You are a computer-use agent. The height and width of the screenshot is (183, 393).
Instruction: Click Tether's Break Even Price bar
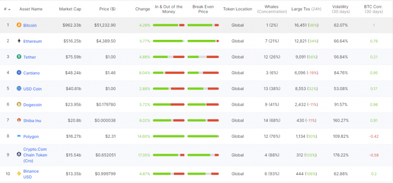pyautogui.click(x=203, y=57)
